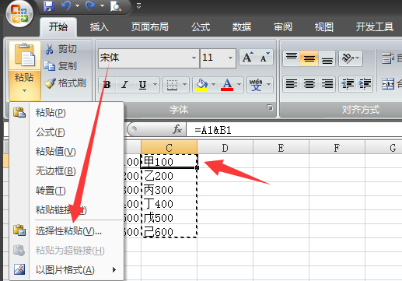Open the 宋体 font name dropdown
Viewport: 402px width, 281px height.
[x=194, y=58]
